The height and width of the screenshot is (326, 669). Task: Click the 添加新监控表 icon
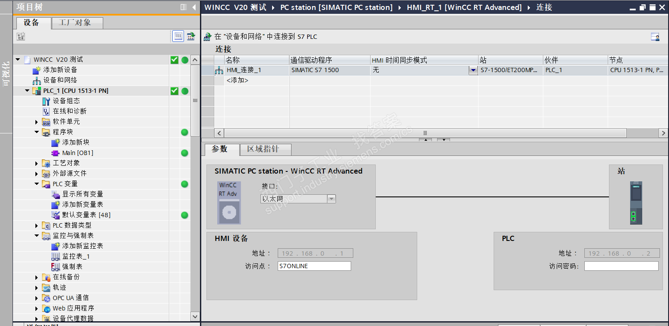[x=56, y=246]
